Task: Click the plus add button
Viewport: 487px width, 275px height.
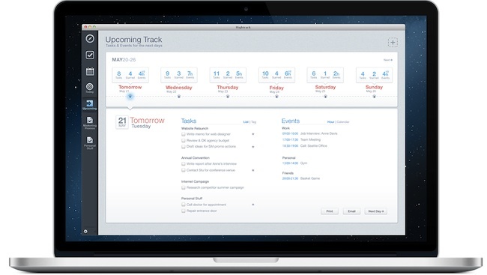Action: click(x=393, y=42)
